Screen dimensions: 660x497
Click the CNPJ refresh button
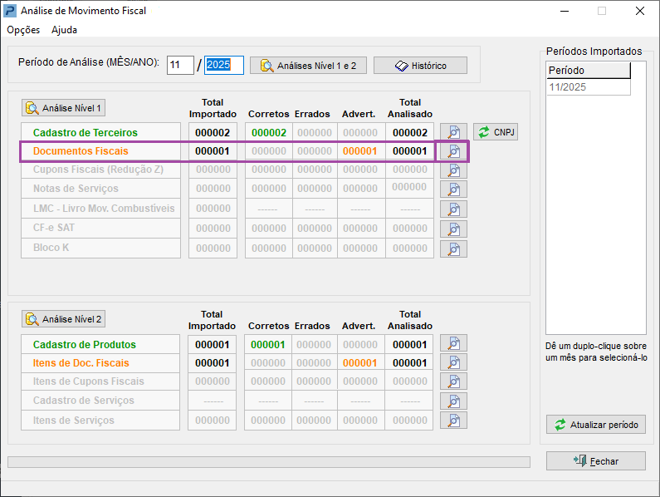pos(496,132)
